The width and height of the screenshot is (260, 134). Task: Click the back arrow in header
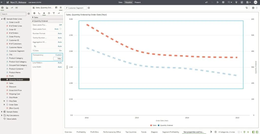2,2
